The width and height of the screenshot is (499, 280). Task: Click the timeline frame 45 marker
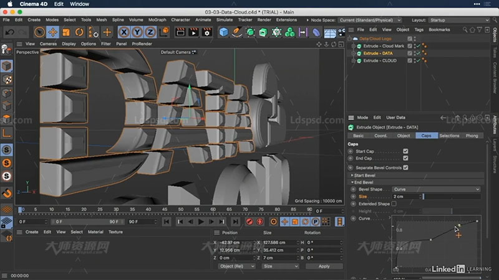coord(165,210)
